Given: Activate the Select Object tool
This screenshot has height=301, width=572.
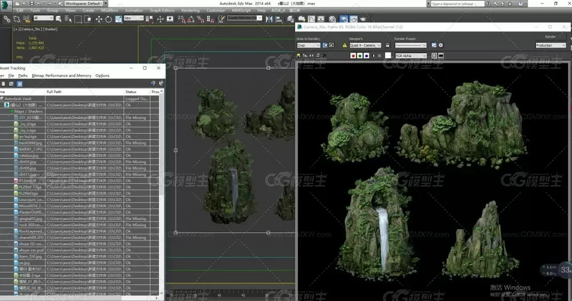Looking at the screenshot, I should [58, 19].
